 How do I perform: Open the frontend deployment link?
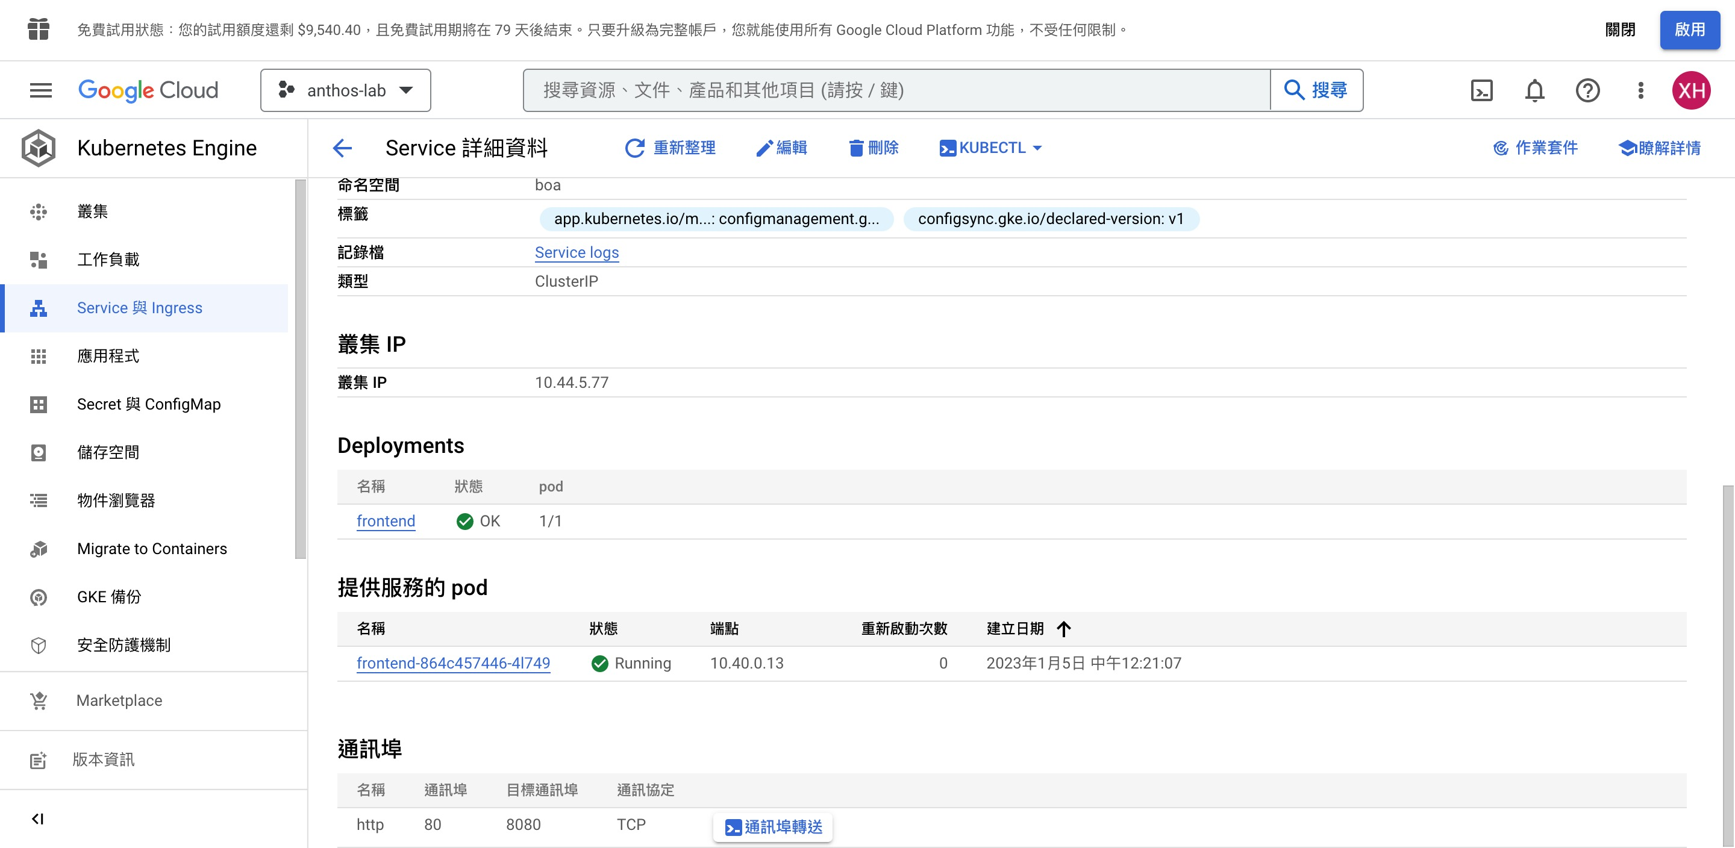click(x=386, y=522)
